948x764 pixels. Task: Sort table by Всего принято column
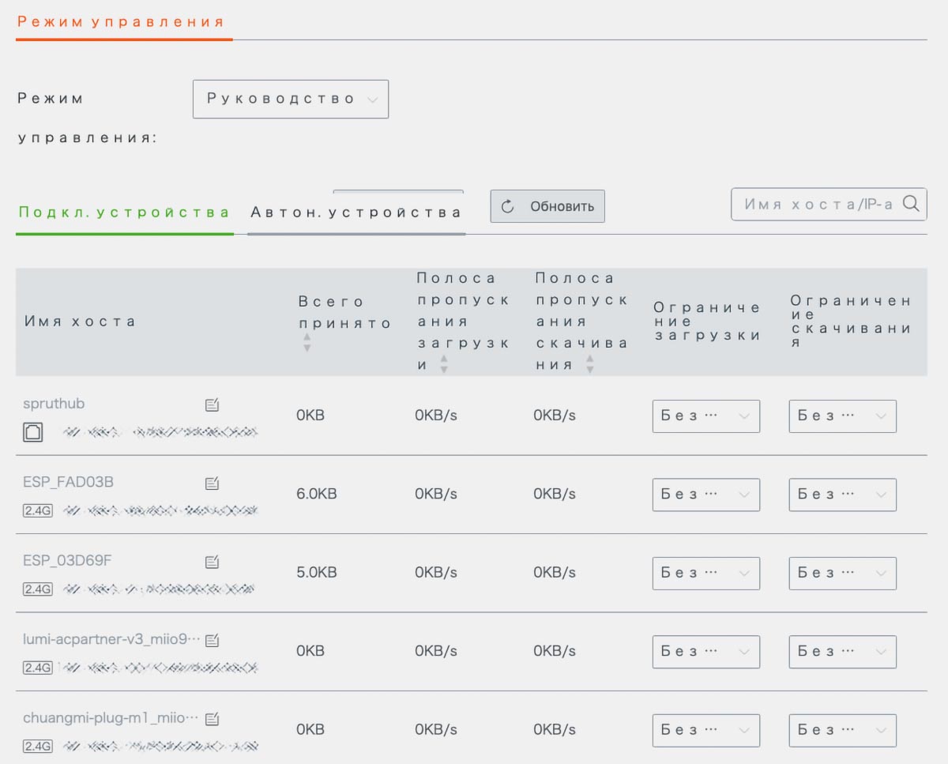[x=307, y=342]
